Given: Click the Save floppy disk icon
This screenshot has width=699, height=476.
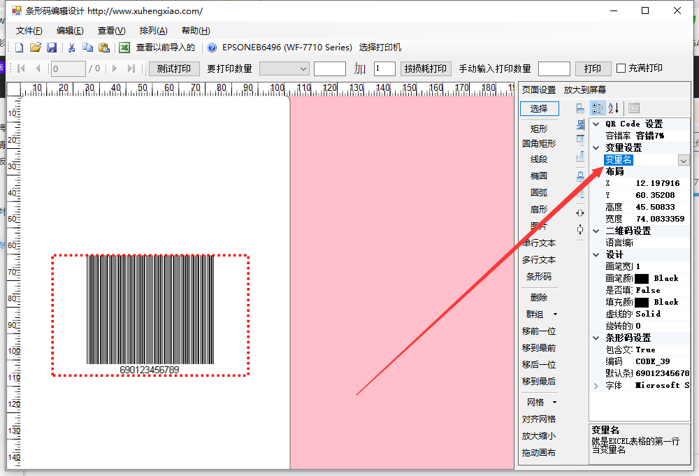Looking at the screenshot, I should point(52,48).
